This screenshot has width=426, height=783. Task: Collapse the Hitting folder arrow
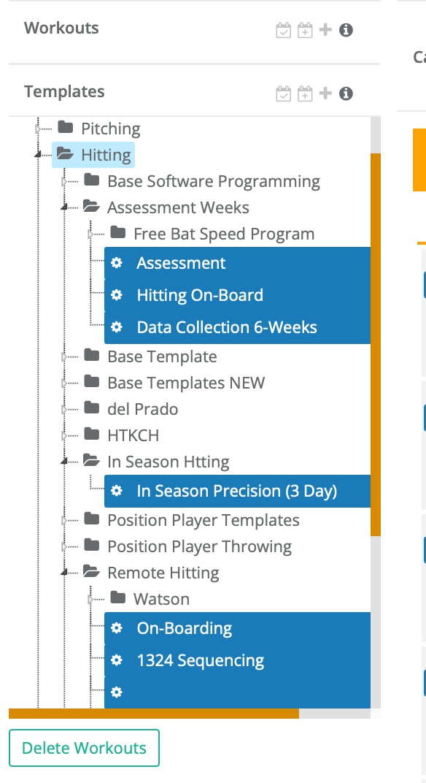pos(38,156)
